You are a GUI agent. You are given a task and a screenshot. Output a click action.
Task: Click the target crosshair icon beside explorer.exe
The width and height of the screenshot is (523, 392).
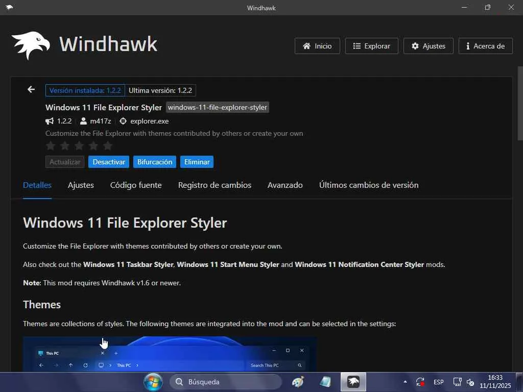[123, 121]
